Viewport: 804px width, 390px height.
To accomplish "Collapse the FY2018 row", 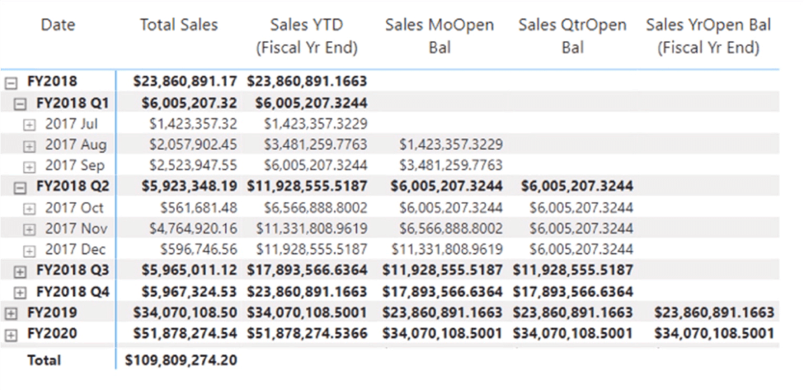I will [x=12, y=82].
